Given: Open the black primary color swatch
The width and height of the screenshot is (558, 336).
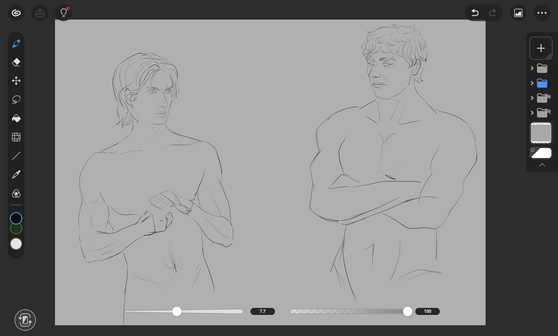Looking at the screenshot, I should [x=16, y=218].
